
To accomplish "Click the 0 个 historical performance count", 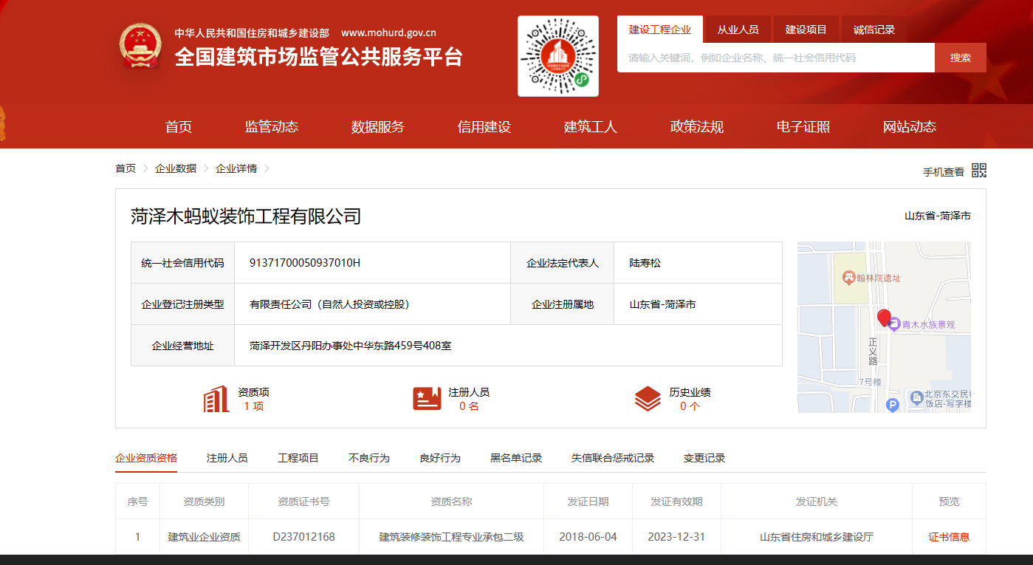I will coord(690,406).
